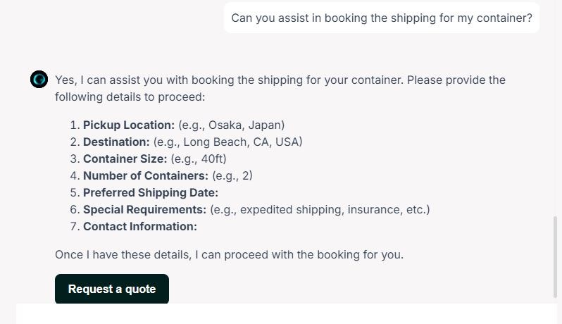
Task: Click the assistant avatar icon
Action: point(39,80)
